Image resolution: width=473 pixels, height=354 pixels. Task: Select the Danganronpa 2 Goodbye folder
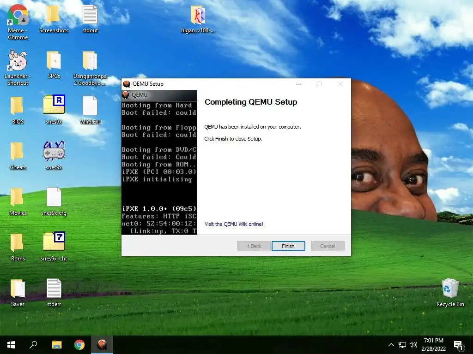click(x=90, y=68)
